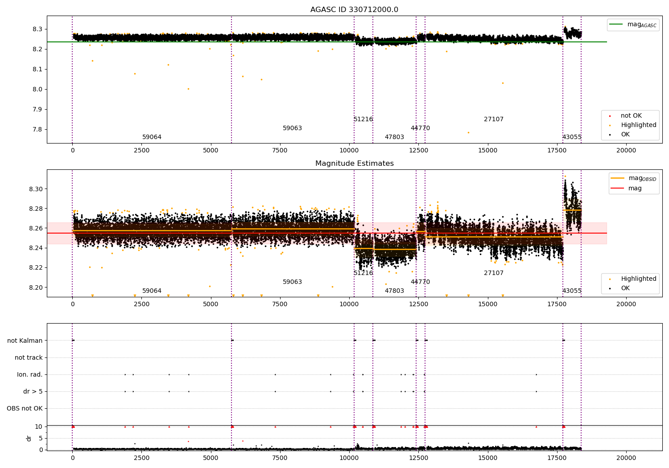Click the 8.1 tick on top plot

coord(37,70)
